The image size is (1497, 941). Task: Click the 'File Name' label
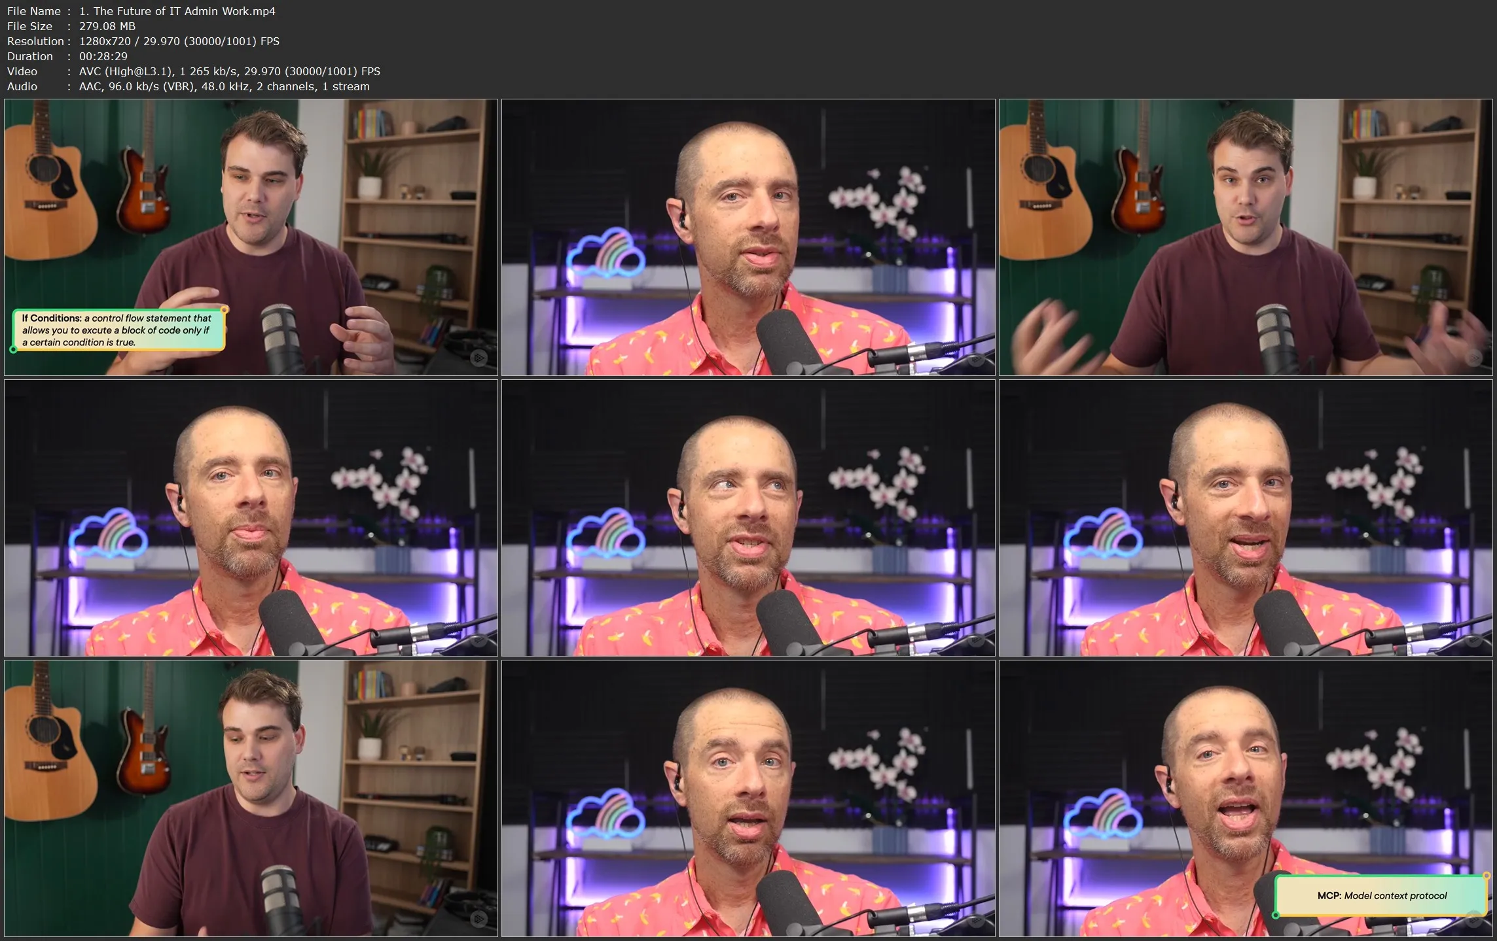(34, 11)
